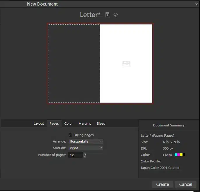Click the dashed empty left page preview
The image size is (200, 192).
[x=74, y=64]
